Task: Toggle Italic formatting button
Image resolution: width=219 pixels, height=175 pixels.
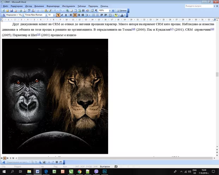Action: [x=62, y=15]
